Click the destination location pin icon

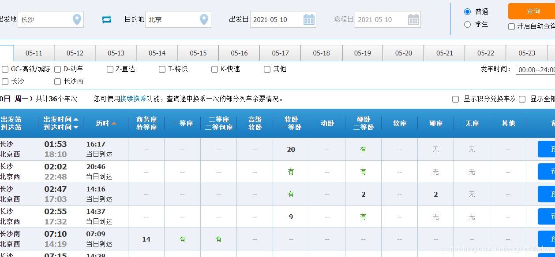[x=204, y=19]
